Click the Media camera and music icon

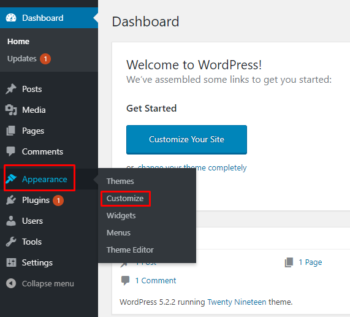(x=11, y=110)
